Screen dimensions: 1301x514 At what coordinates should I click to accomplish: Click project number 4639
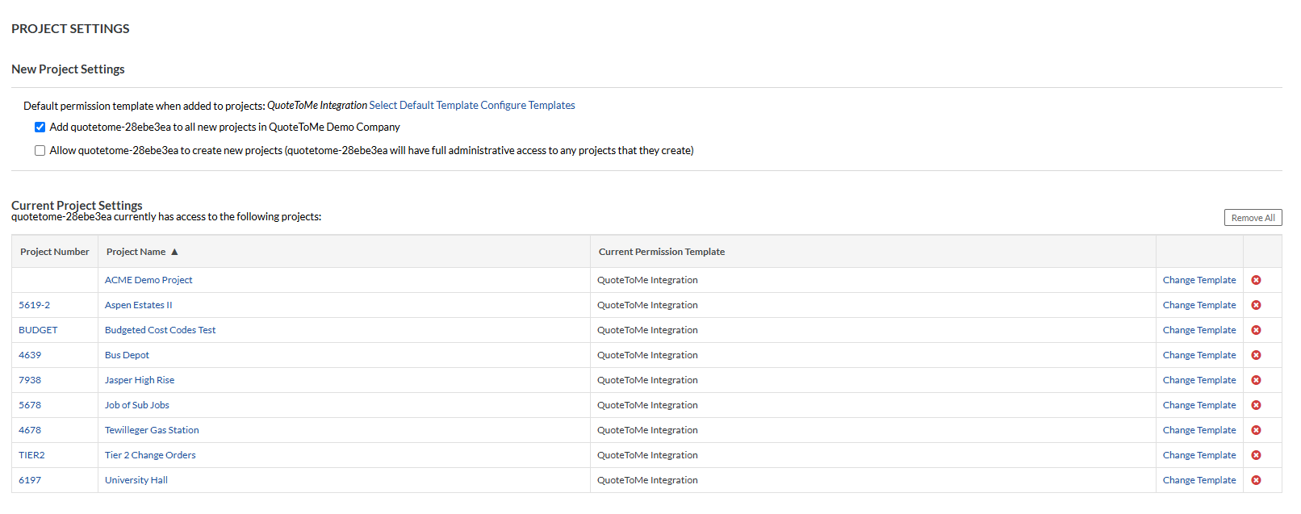pyautogui.click(x=30, y=355)
